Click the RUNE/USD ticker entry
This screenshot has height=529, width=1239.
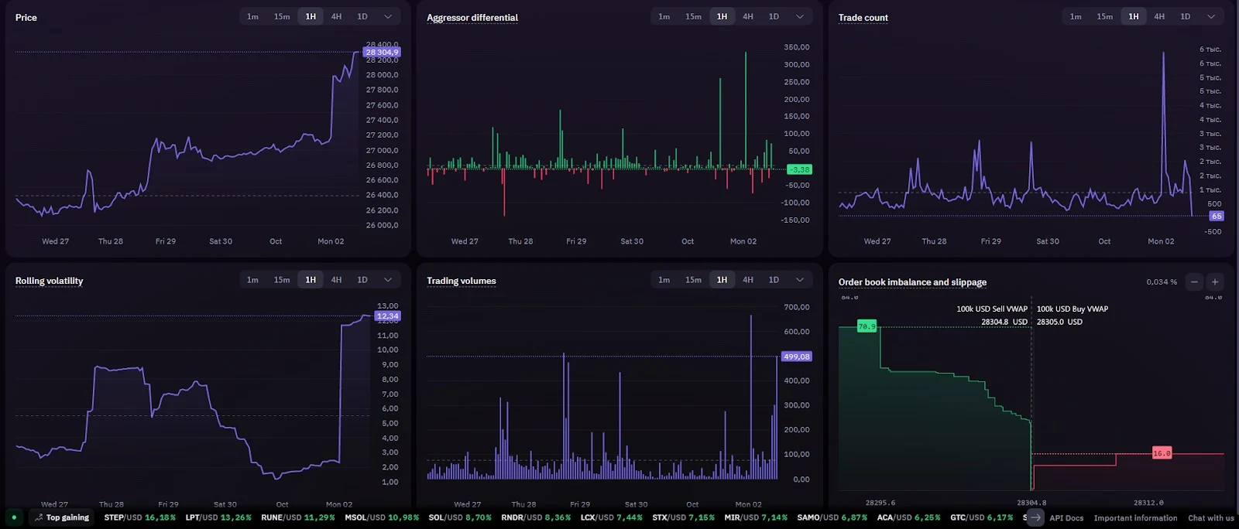point(298,517)
